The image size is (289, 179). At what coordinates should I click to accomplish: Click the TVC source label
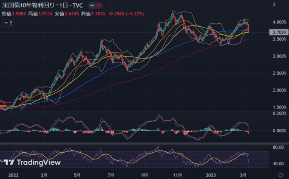click(x=77, y=6)
